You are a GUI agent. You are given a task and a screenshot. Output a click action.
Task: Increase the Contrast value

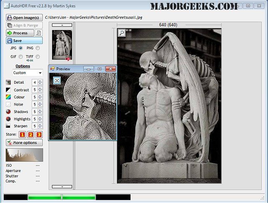click(40, 88)
